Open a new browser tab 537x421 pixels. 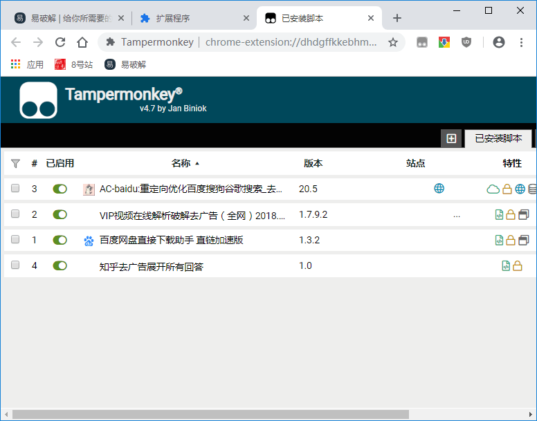pyautogui.click(x=397, y=18)
